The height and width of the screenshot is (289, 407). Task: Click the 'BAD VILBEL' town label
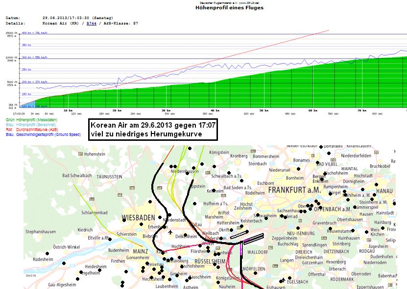click(x=327, y=164)
